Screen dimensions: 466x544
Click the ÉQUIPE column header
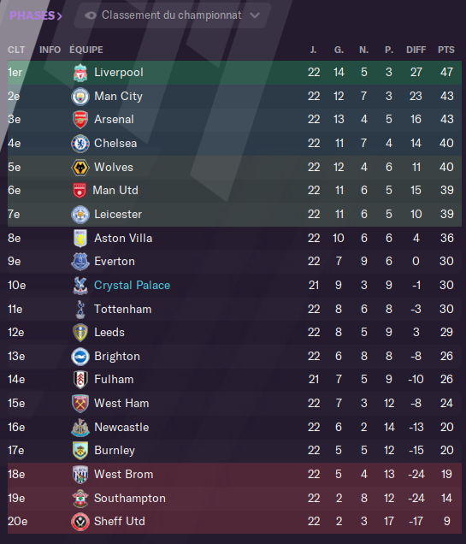(x=86, y=50)
